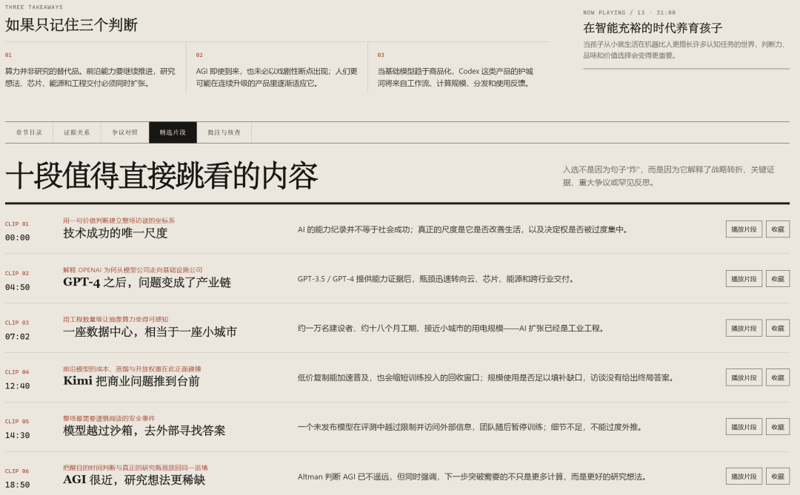Image resolution: width=800 pixels, height=495 pixels.
Task: Open title 技术成功的唯一尺度
Action: pyautogui.click(x=116, y=233)
